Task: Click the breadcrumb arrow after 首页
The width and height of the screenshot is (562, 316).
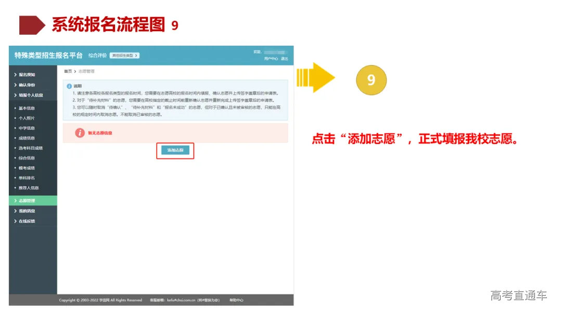Action: pyautogui.click(x=75, y=71)
